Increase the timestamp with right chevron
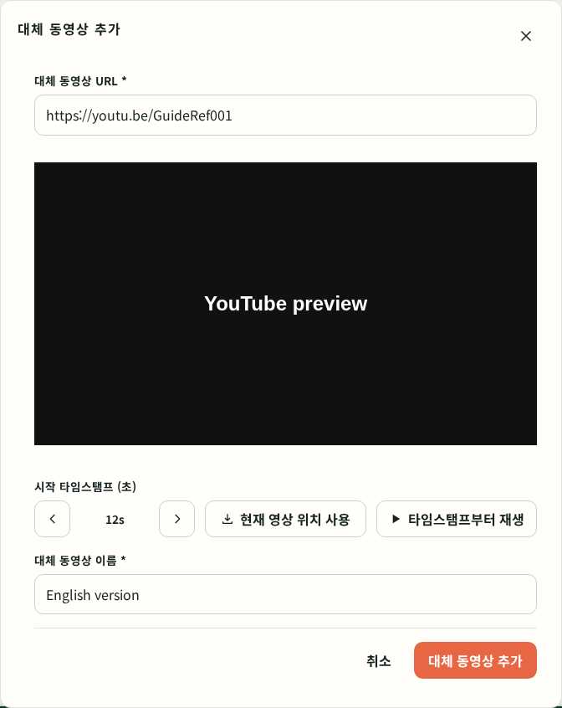The width and height of the screenshot is (562, 708). click(x=176, y=519)
